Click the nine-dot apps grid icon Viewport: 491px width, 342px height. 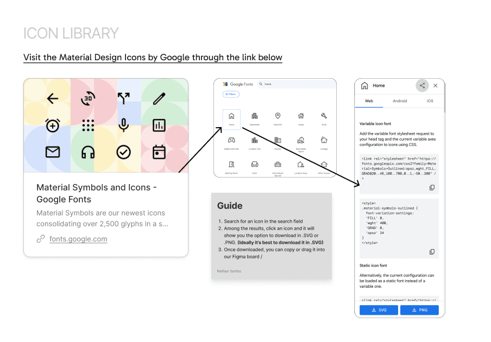tap(88, 125)
